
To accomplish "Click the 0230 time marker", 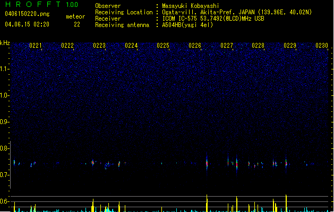I will tap(322, 45).
